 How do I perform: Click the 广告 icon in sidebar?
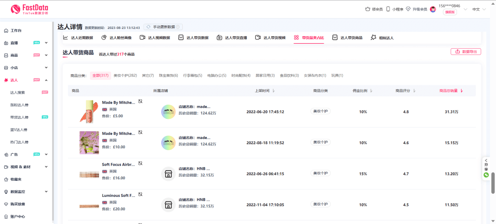6,155
